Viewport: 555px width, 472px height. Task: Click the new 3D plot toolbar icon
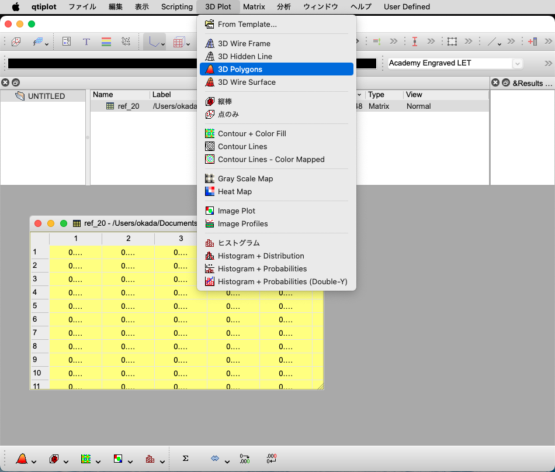click(x=16, y=42)
